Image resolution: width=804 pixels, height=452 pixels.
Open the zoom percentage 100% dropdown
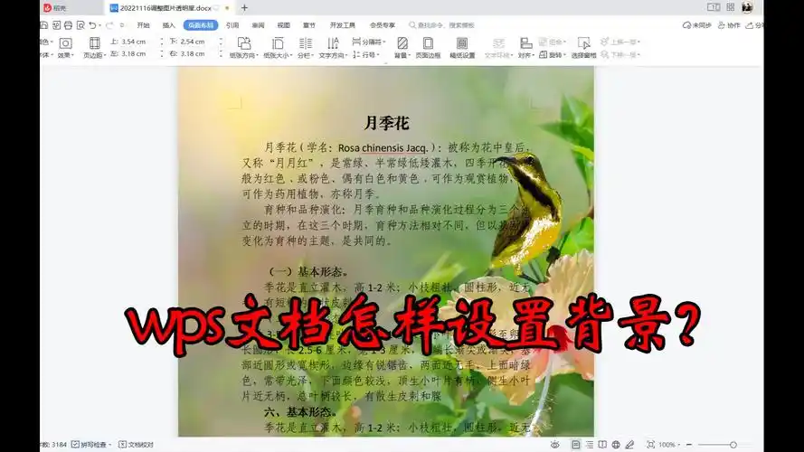669,444
